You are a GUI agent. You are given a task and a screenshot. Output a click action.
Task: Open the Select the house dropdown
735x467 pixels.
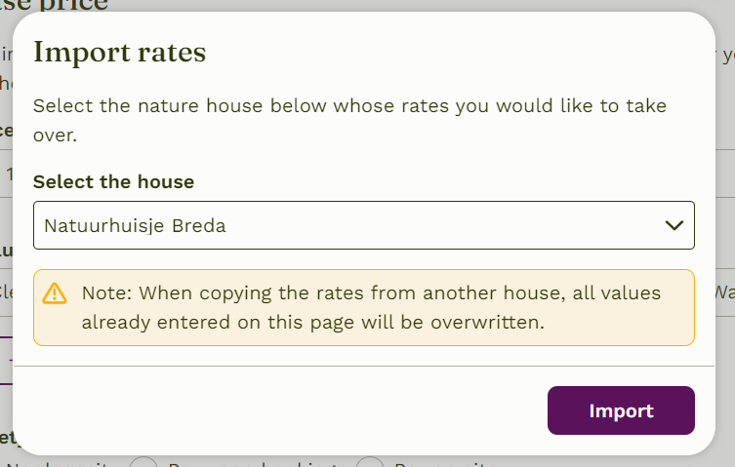coord(364,225)
